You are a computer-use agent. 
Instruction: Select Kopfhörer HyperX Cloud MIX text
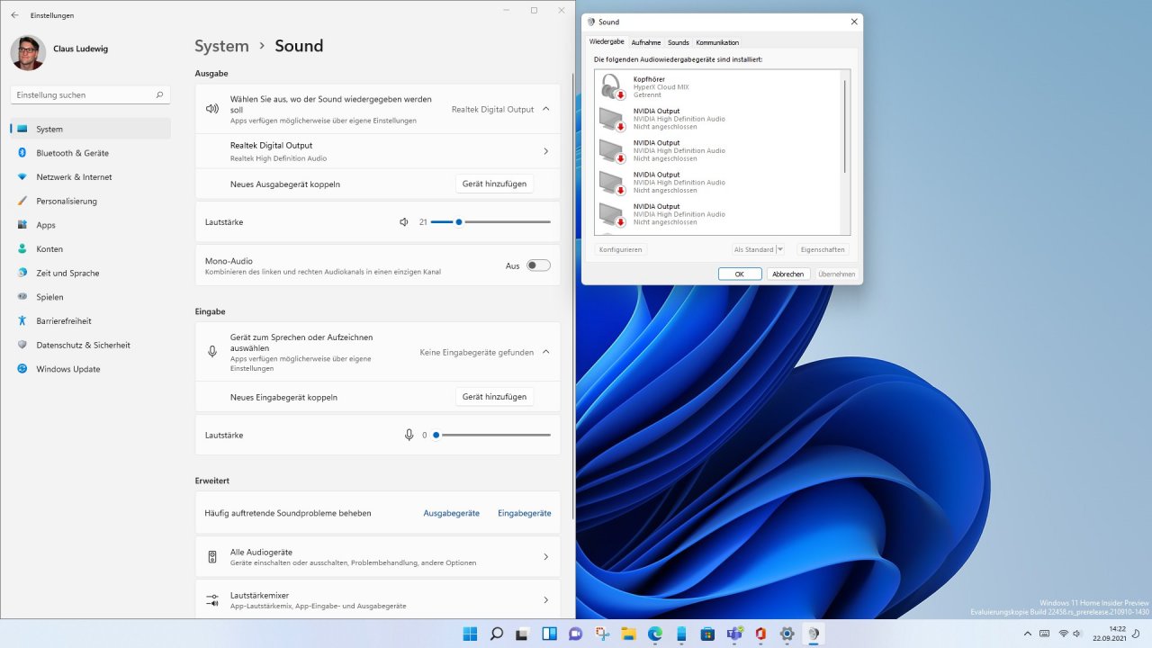661,86
